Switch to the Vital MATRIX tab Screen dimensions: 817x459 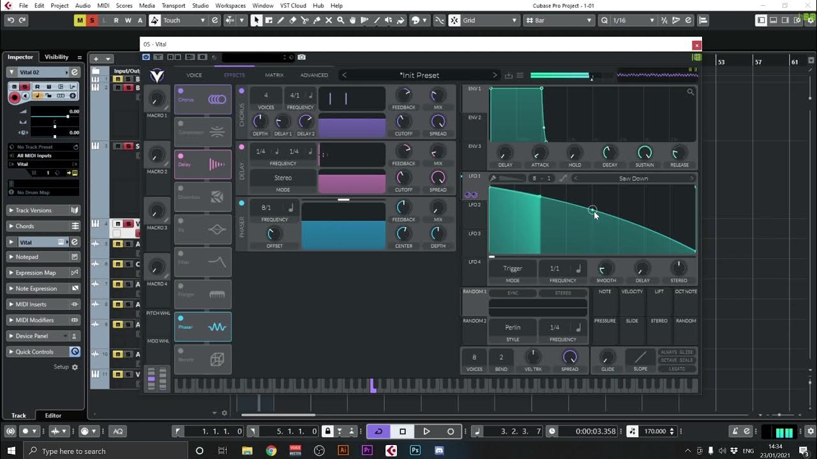(274, 75)
